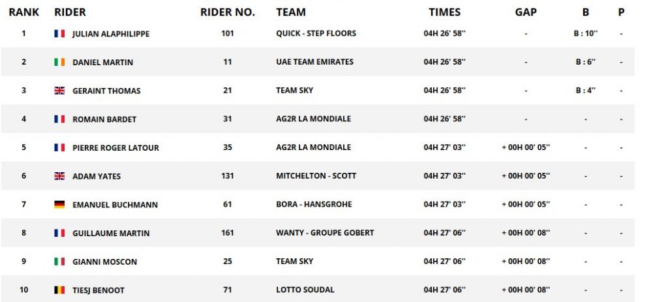Image resolution: width=668 pixels, height=302 pixels.
Task: Click Belgian flag next to Tiesj Benoot
Action: 59,290
